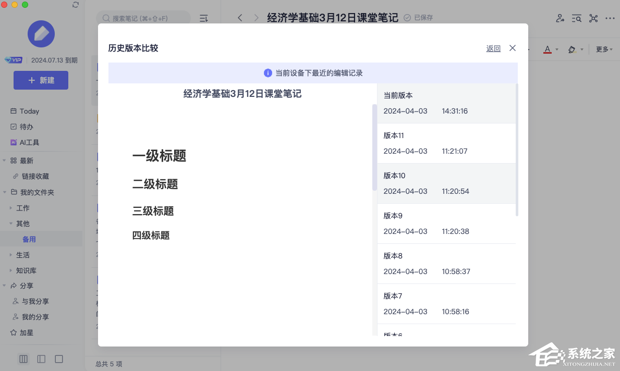620x371 pixels.
Task: Click the sync refresh icon
Action: click(x=76, y=5)
